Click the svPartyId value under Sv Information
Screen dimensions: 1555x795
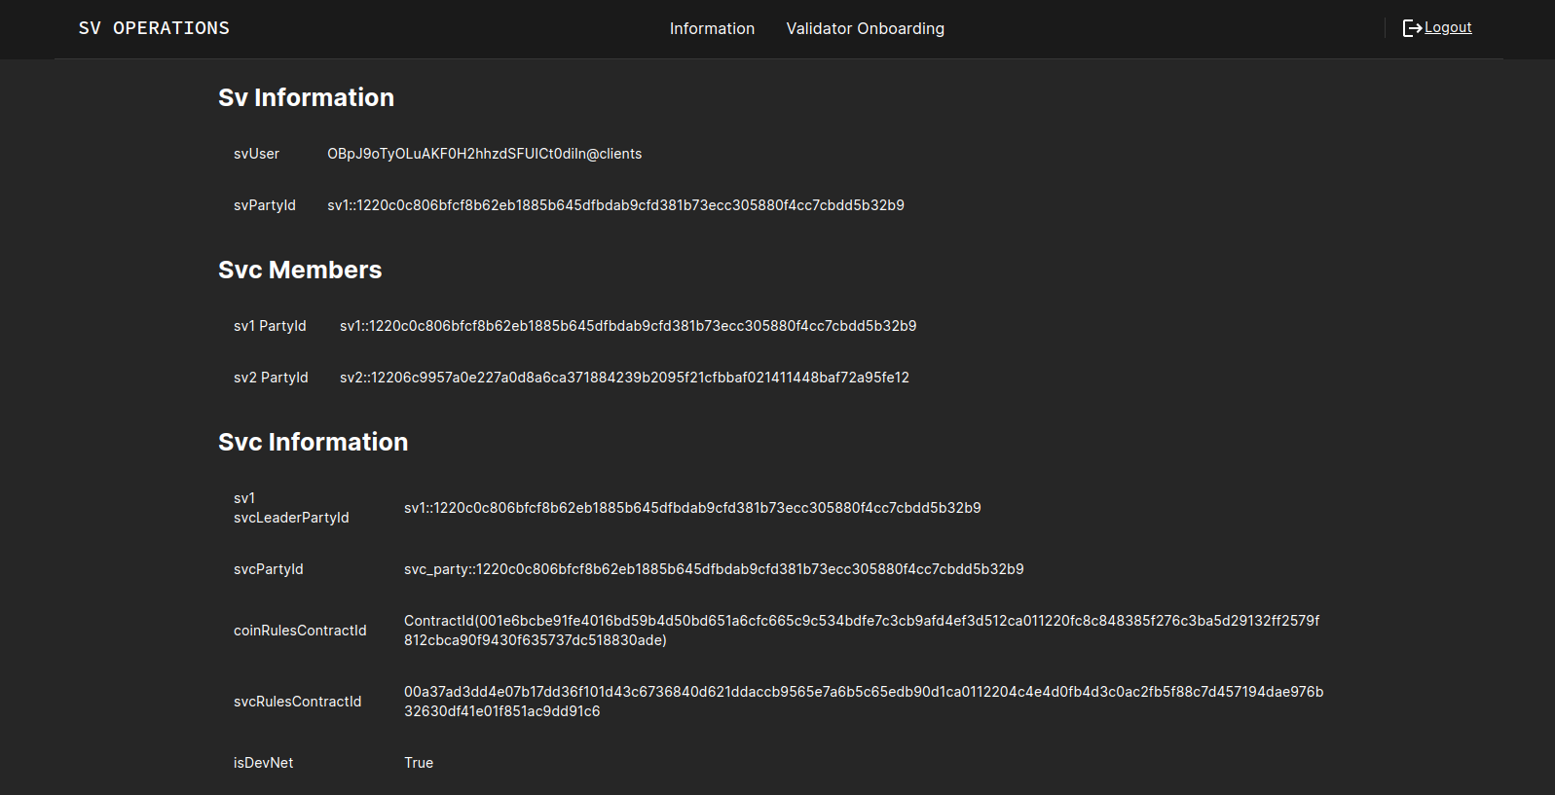(615, 205)
